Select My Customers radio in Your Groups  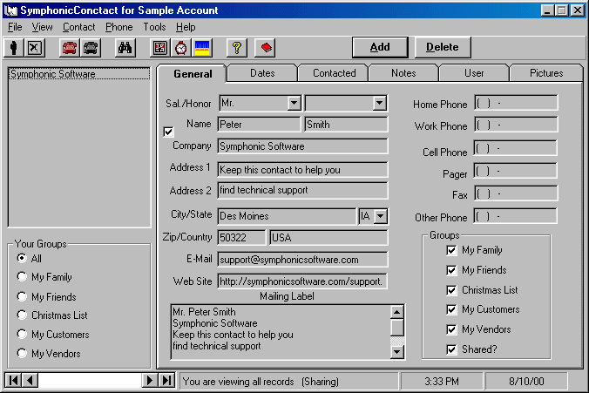[22, 334]
